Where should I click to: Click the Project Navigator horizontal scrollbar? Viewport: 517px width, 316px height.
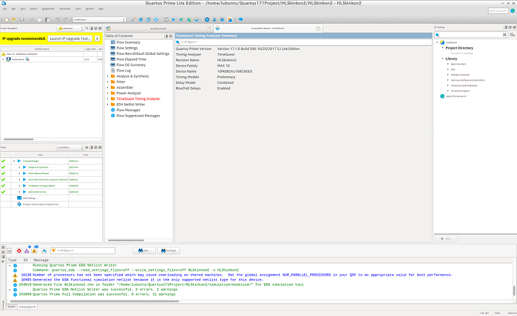(x=19, y=139)
